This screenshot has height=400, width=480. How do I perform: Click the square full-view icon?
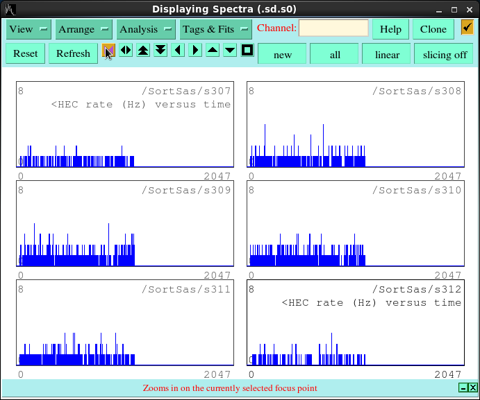247,50
